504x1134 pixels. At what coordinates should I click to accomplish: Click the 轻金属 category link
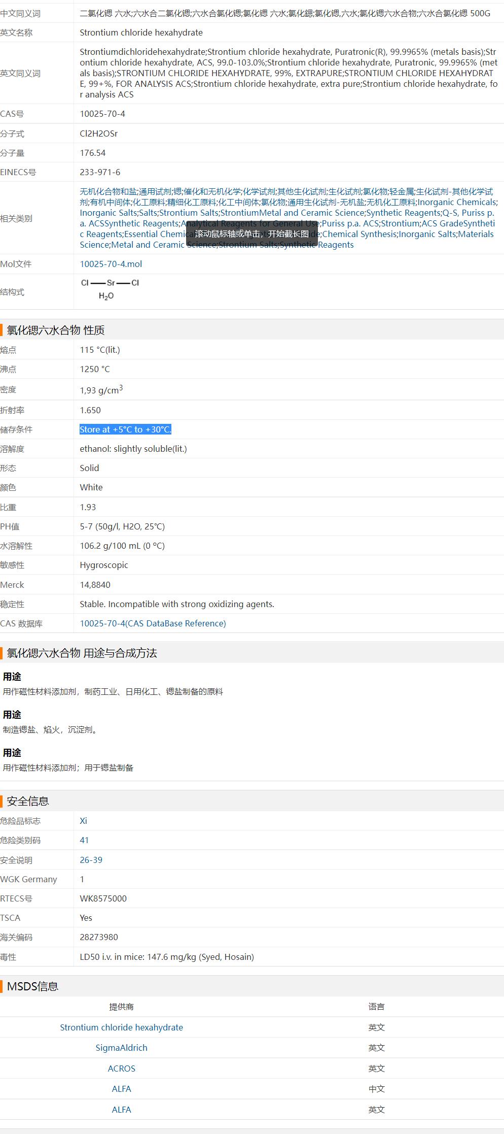tap(402, 191)
